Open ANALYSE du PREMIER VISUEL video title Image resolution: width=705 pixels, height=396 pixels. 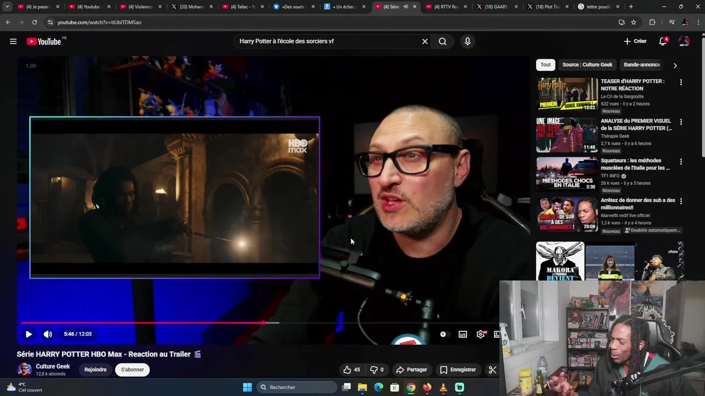click(636, 124)
